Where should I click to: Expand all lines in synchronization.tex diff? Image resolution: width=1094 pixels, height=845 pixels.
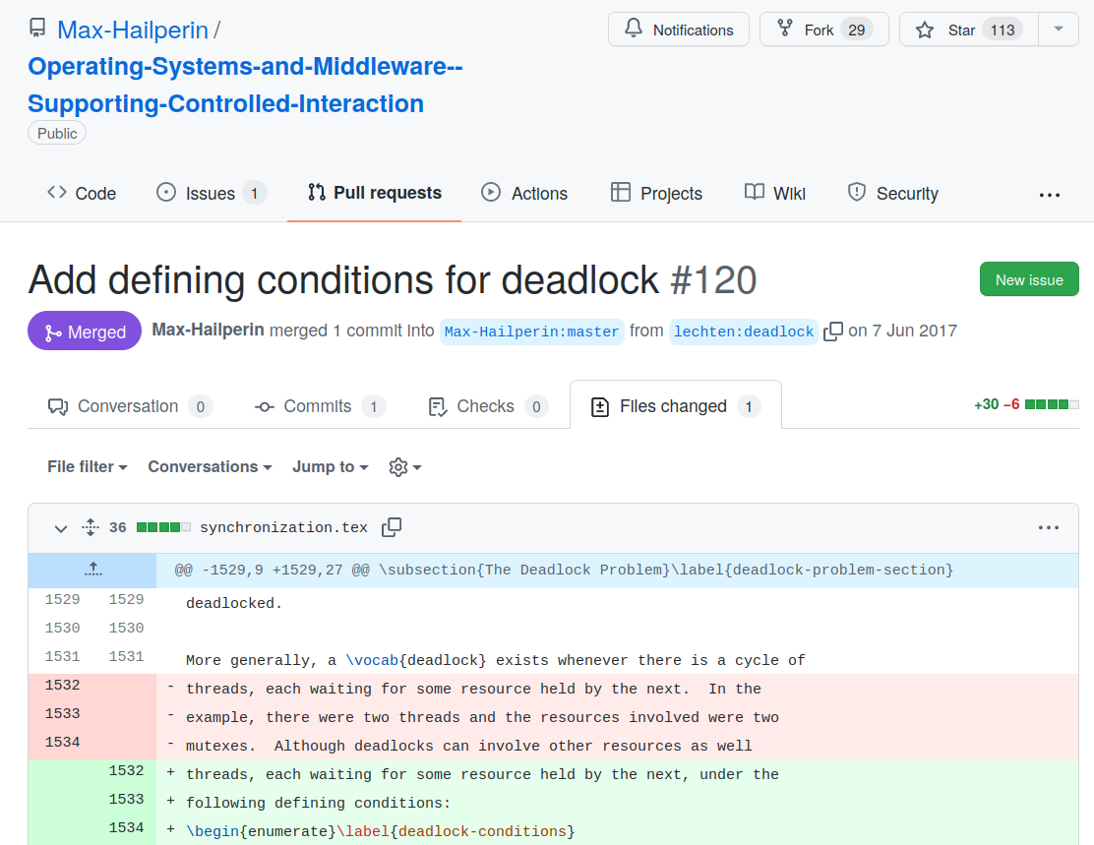tap(91, 527)
